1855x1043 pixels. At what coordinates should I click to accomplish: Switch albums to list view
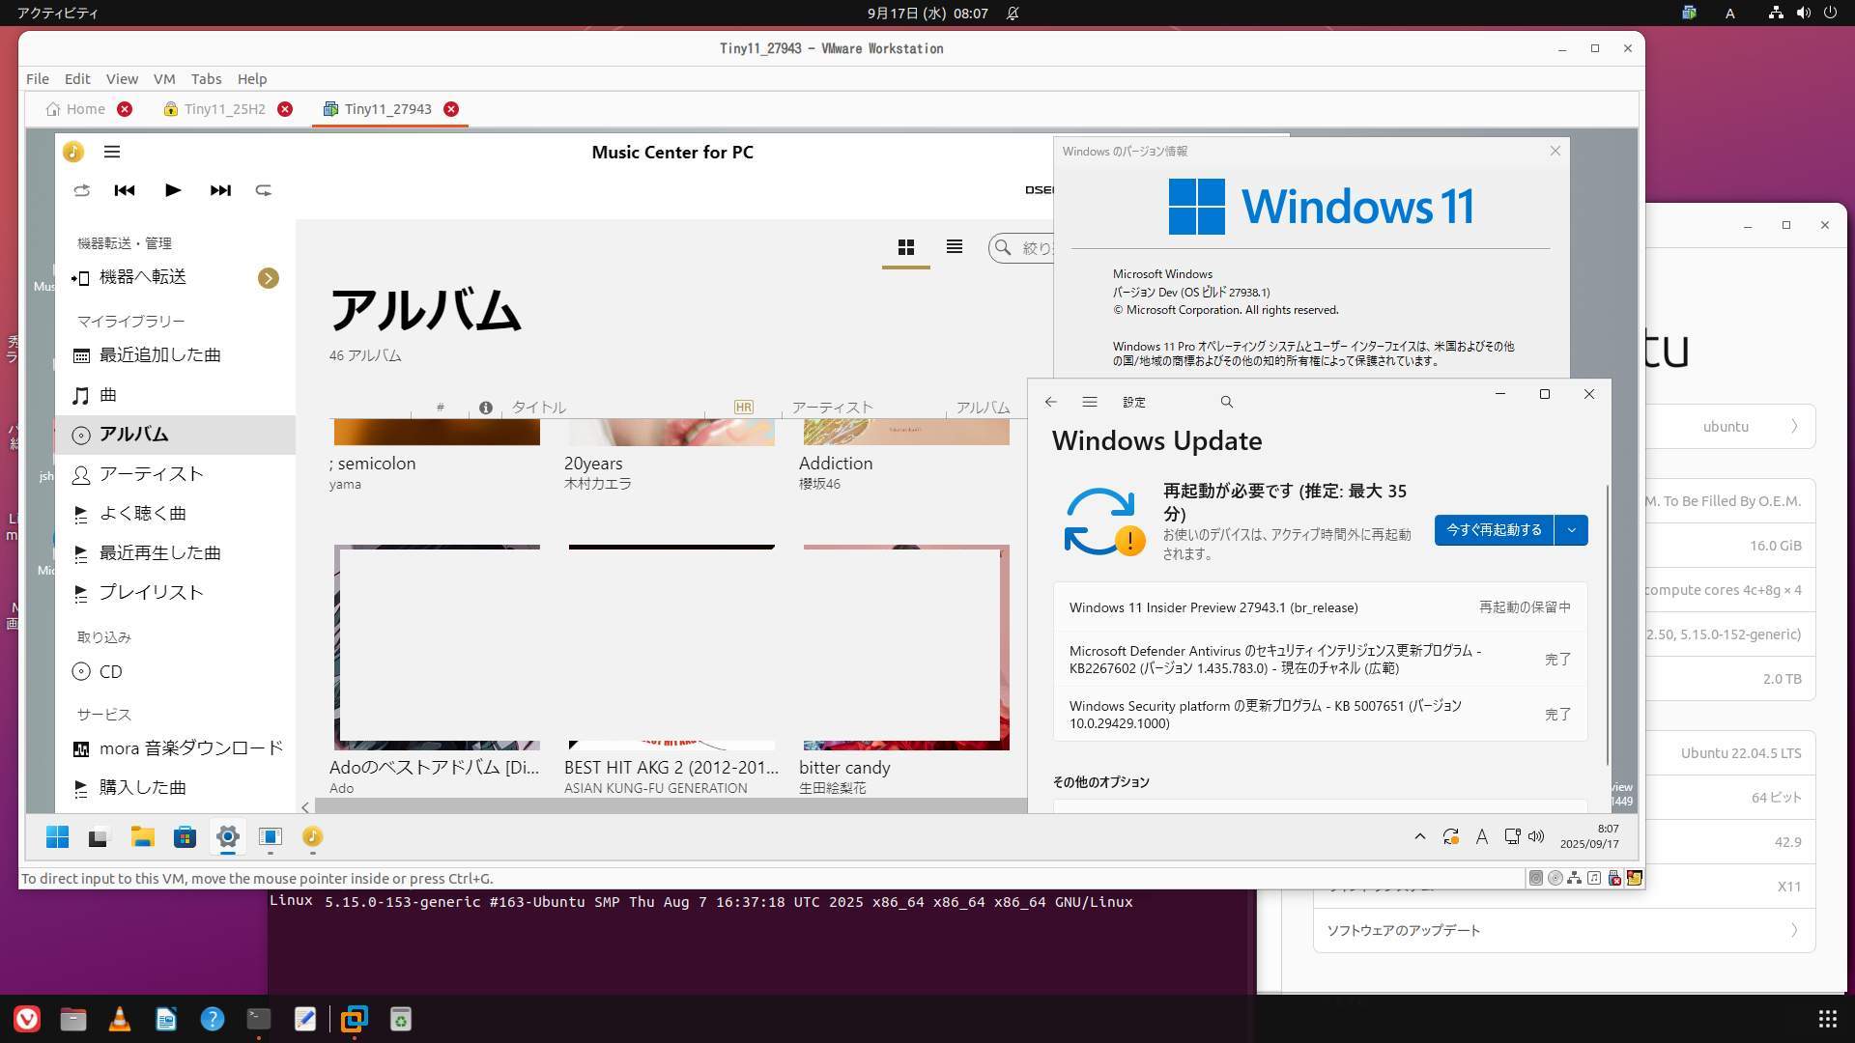pyautogui.click(x=954, y=247)
